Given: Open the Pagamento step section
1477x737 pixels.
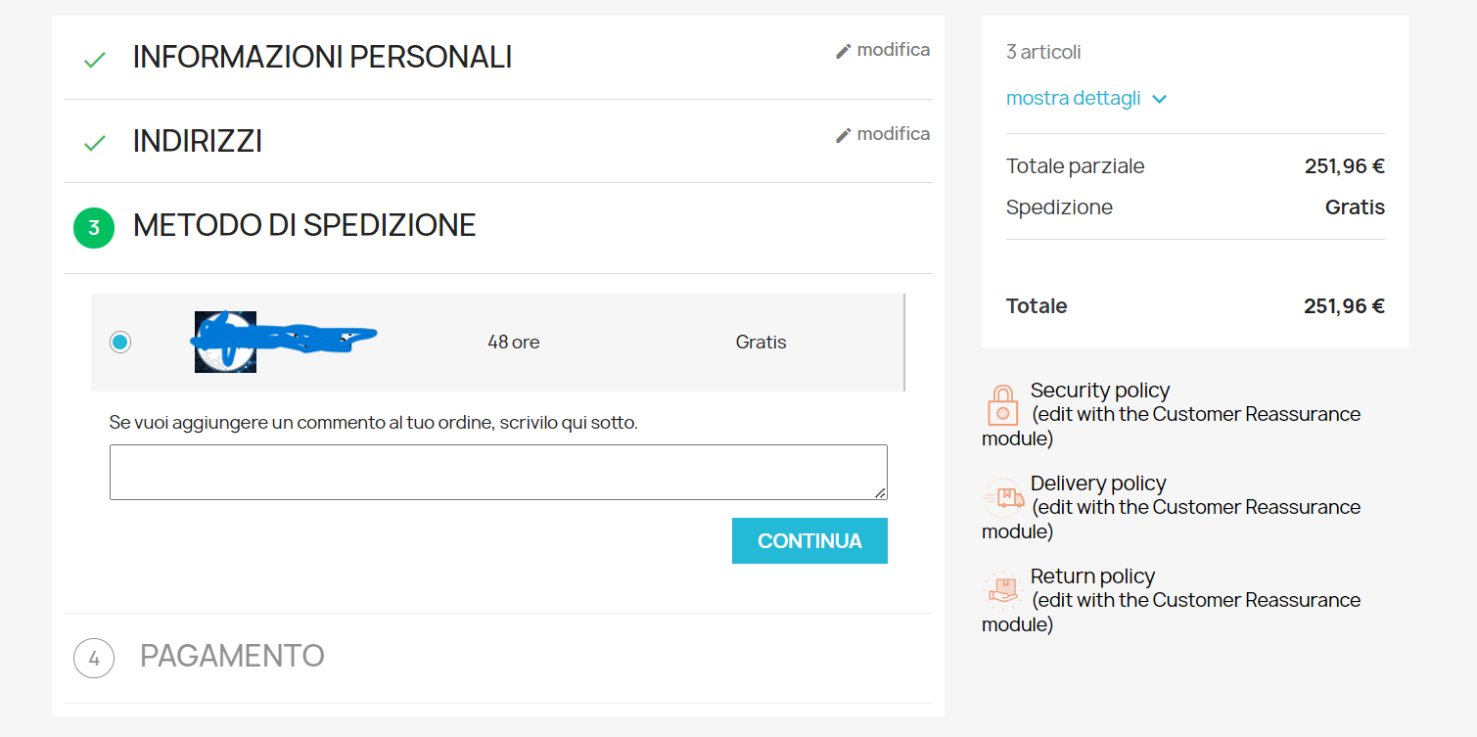Looking at the screenshot, I should click(x=232, y=656).
